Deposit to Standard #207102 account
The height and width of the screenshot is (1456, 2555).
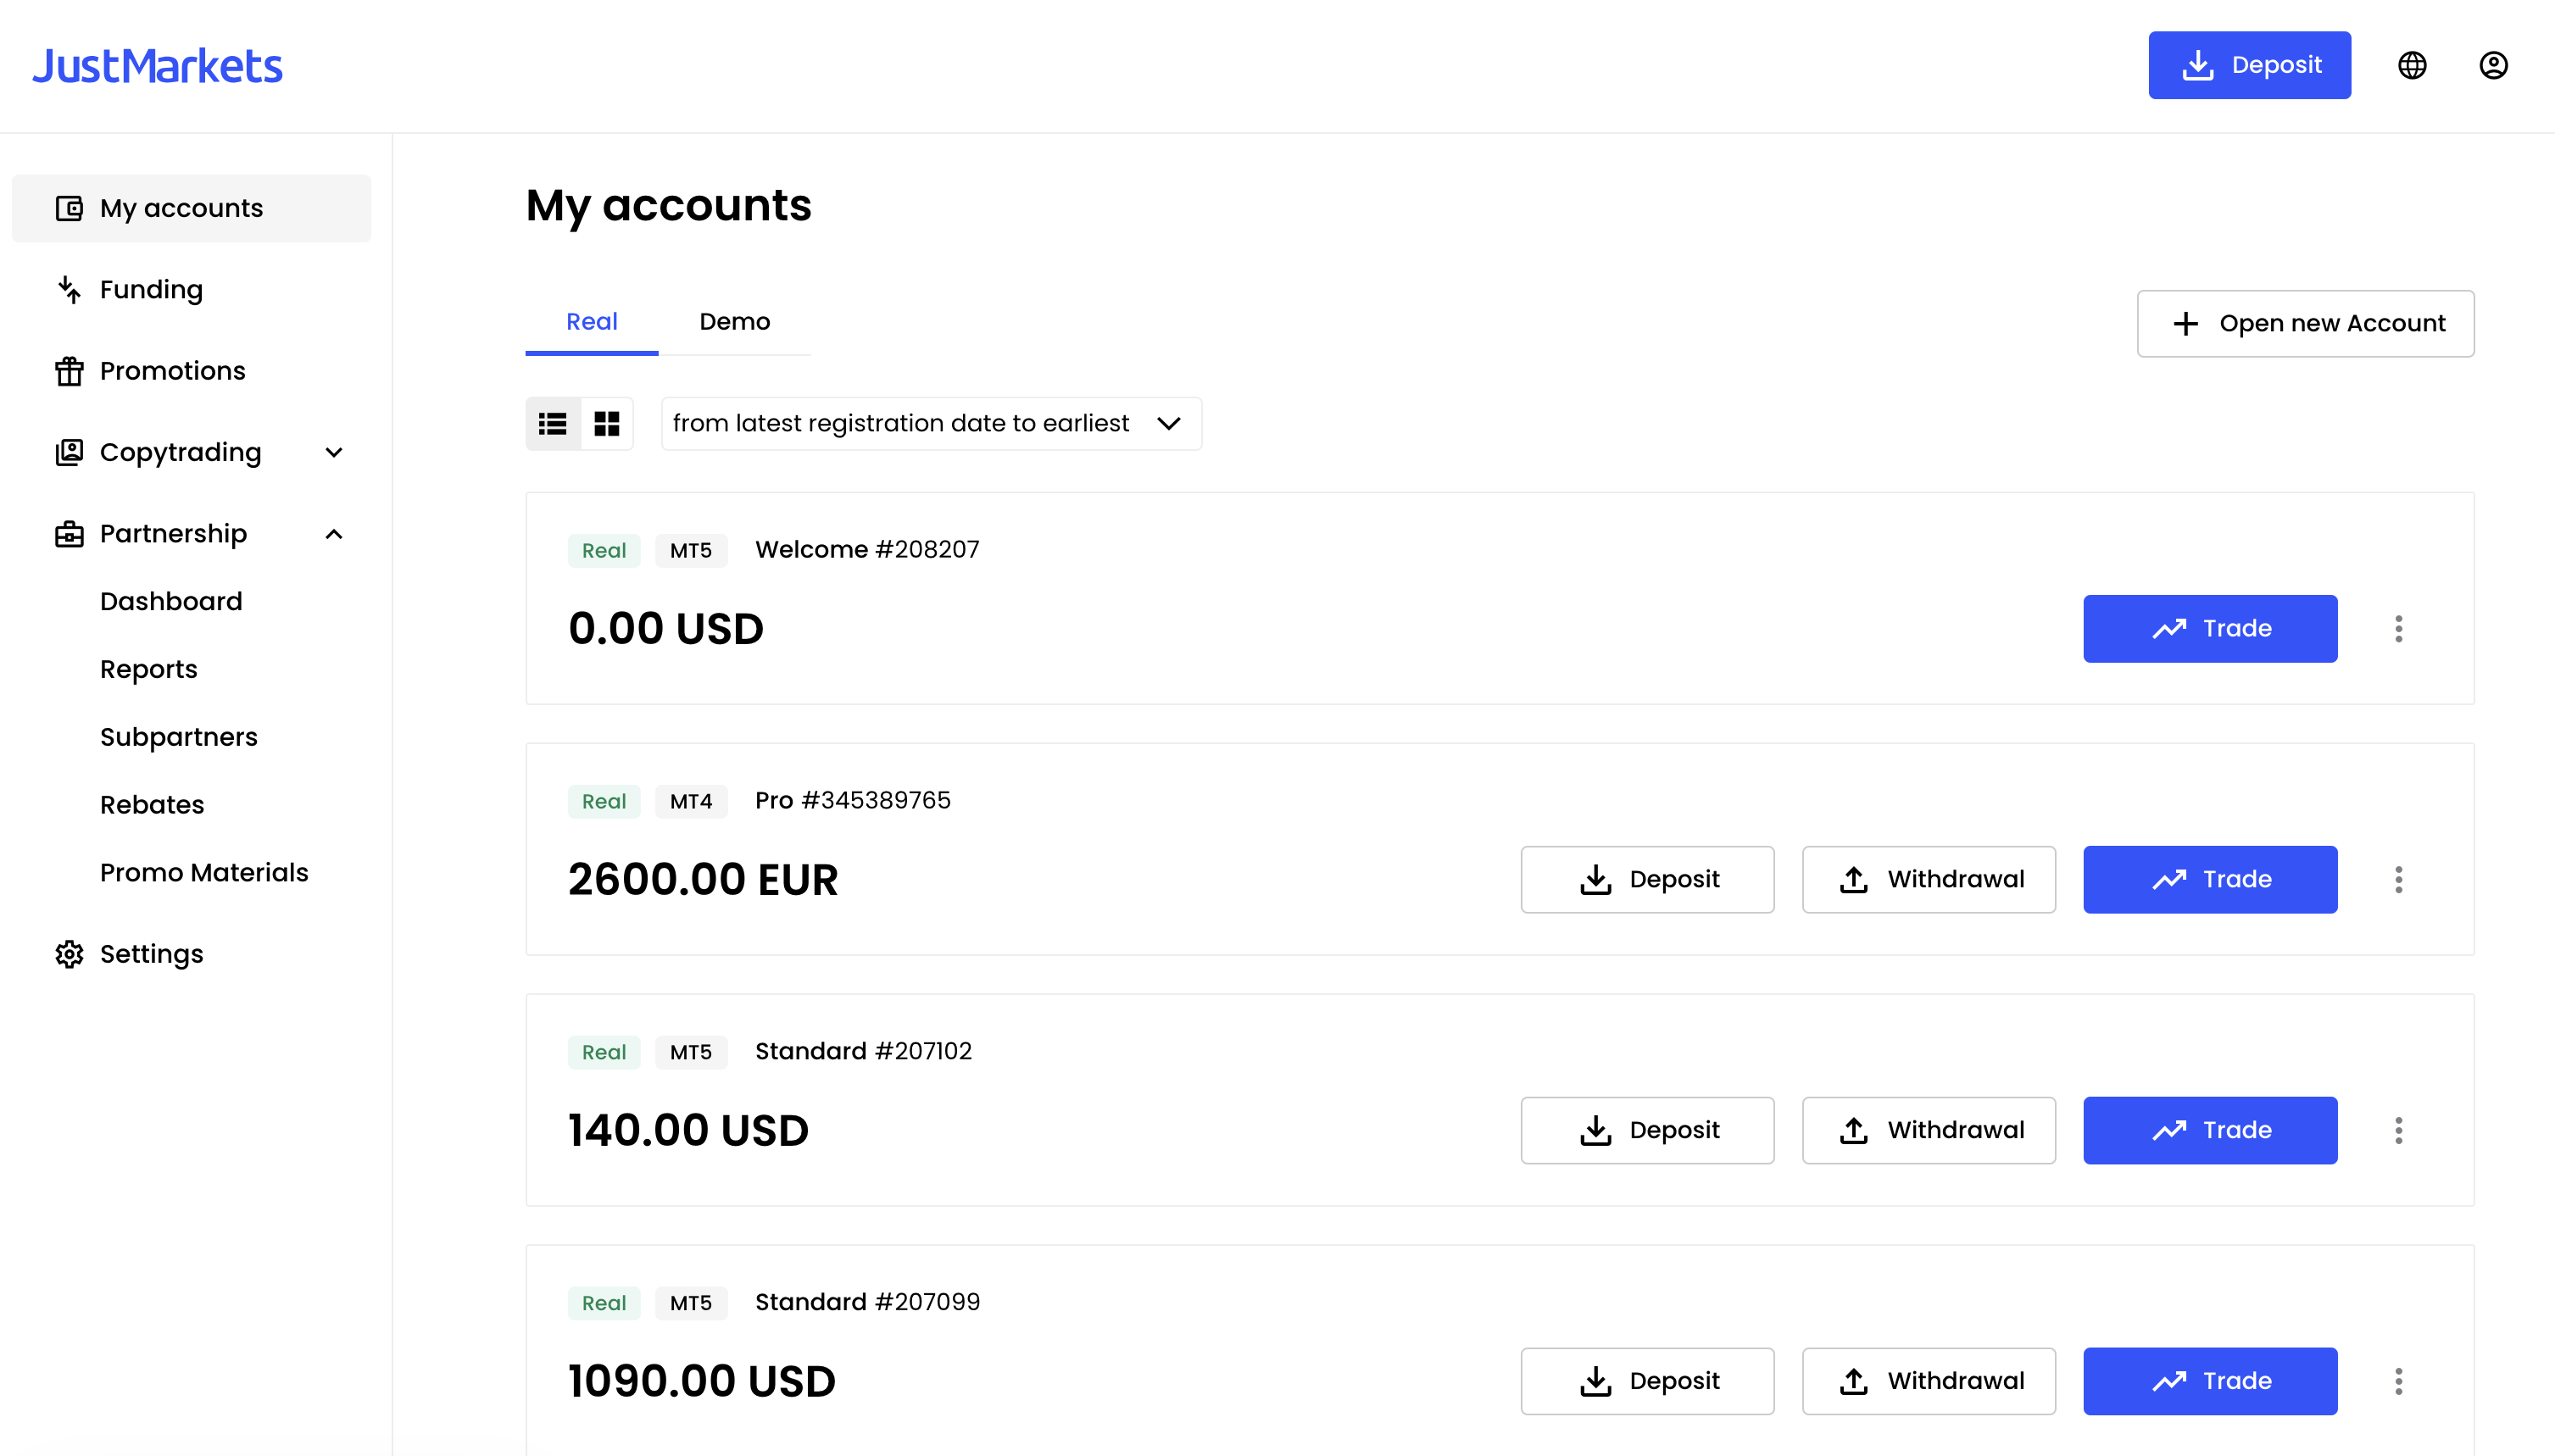tap(1647, 1131)
